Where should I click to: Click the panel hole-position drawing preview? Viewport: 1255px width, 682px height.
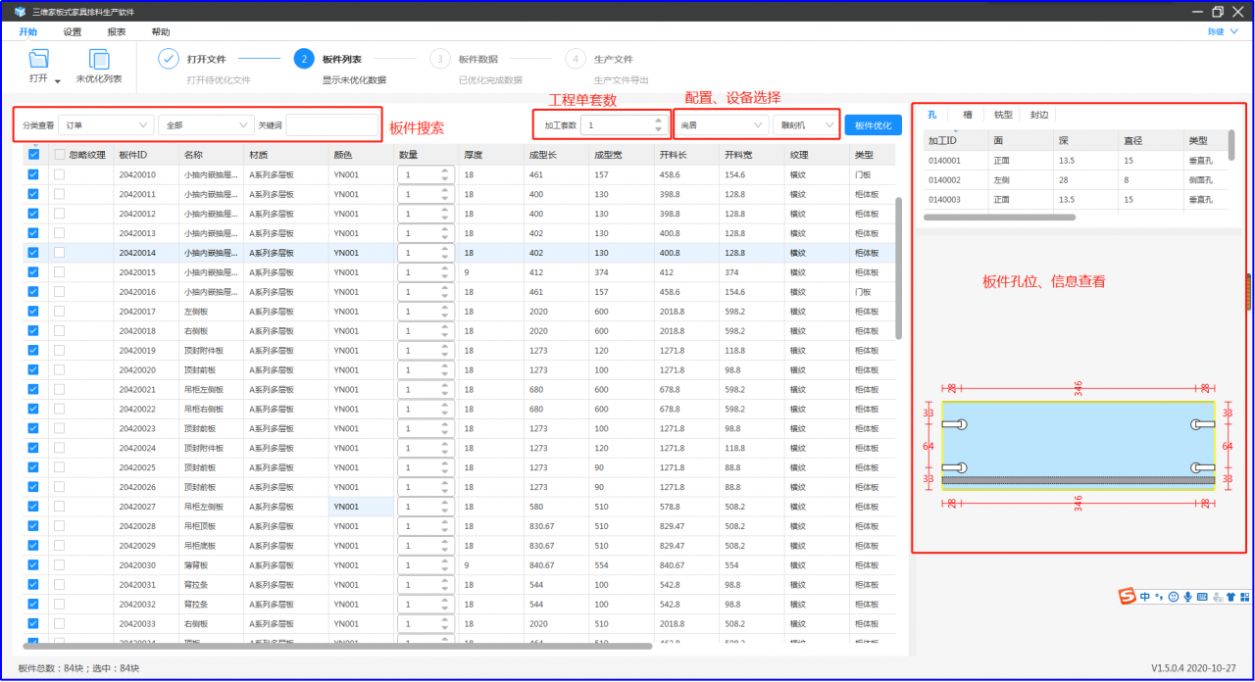1079,445
